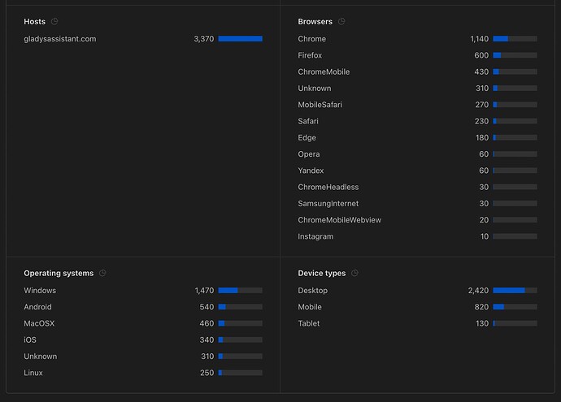Open chart icon next to Device types
Viewport: 561px width, 402px height.
pyautogui.click(x=354, y=274)
